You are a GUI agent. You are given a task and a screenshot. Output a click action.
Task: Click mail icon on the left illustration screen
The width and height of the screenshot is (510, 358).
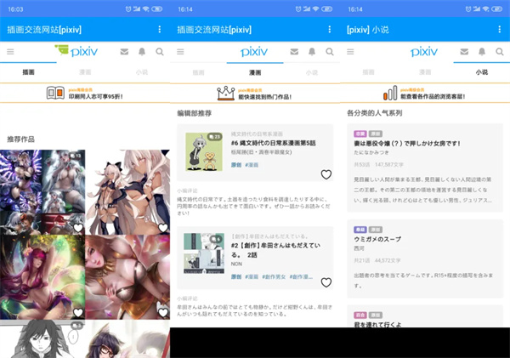124,52
